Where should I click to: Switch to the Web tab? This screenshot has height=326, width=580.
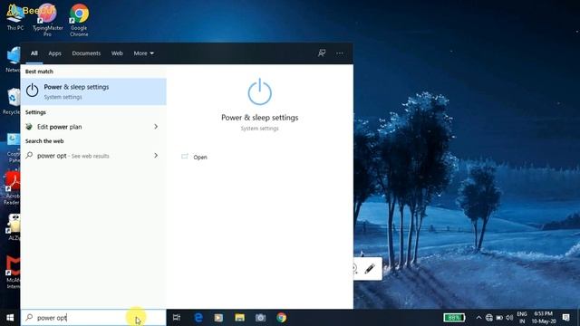(x=117, y=53)
